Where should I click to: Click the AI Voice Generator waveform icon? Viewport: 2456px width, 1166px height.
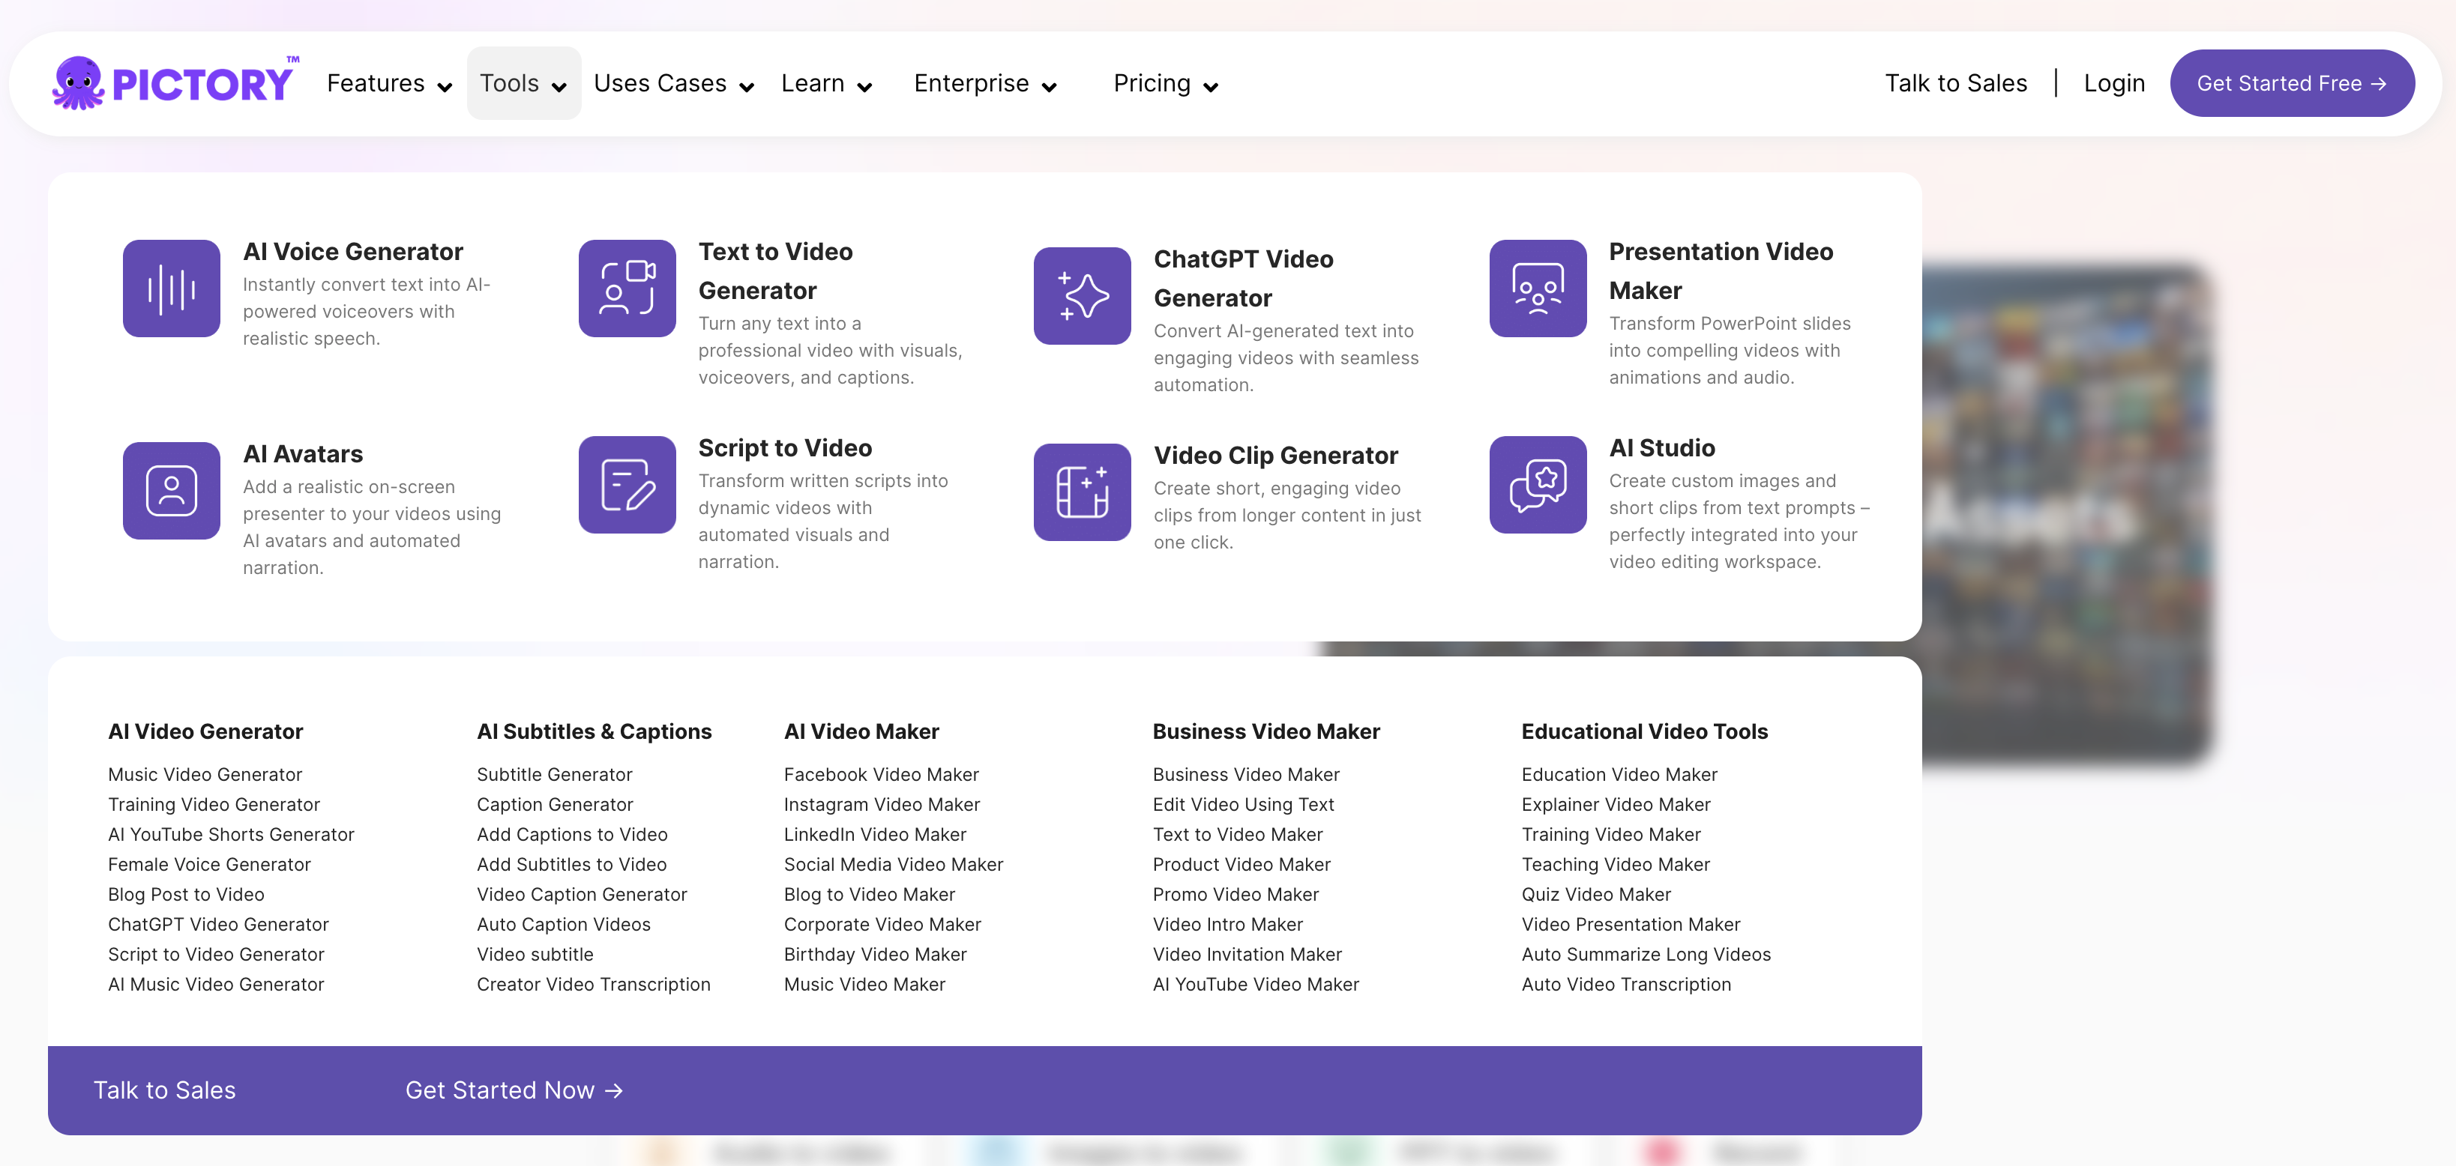pyautogui.click(x=172, y=288)
